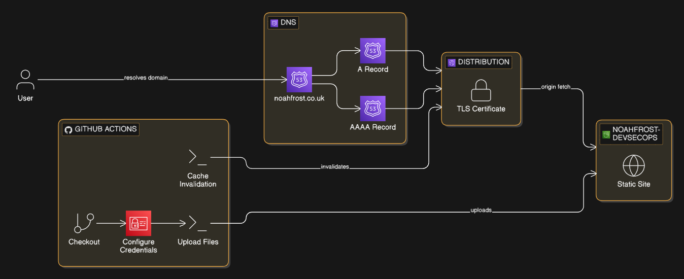Click the 'A Record' label text
The image size is (684, 279).
(x=373, y=69)
